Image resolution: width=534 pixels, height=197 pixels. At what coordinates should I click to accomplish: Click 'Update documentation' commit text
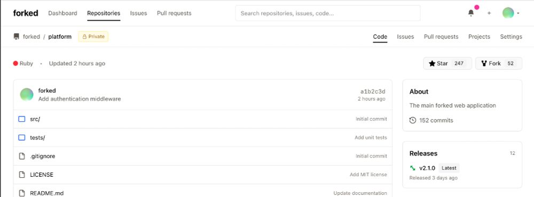360,193
